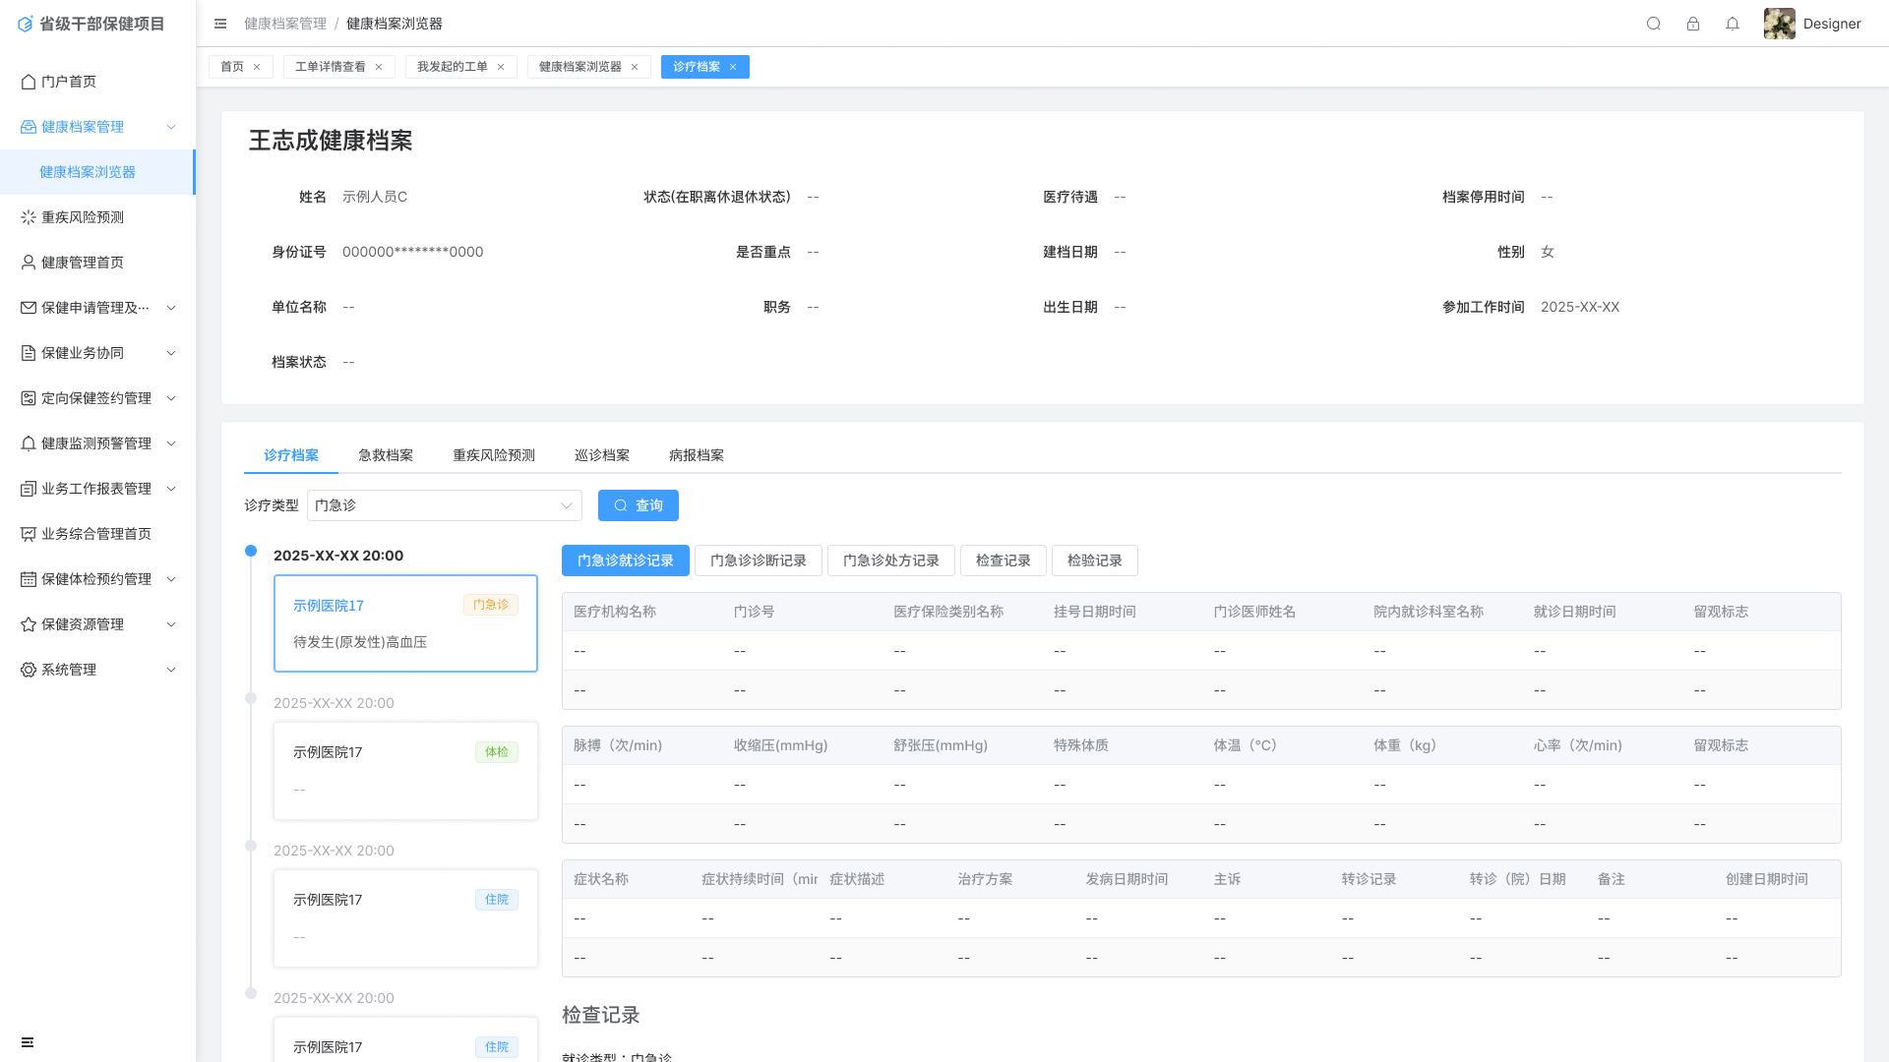Screen dimensions: 1889x1062
Task: Click the 健康档案管理 sidebar icon
Action: coord(29,127)
